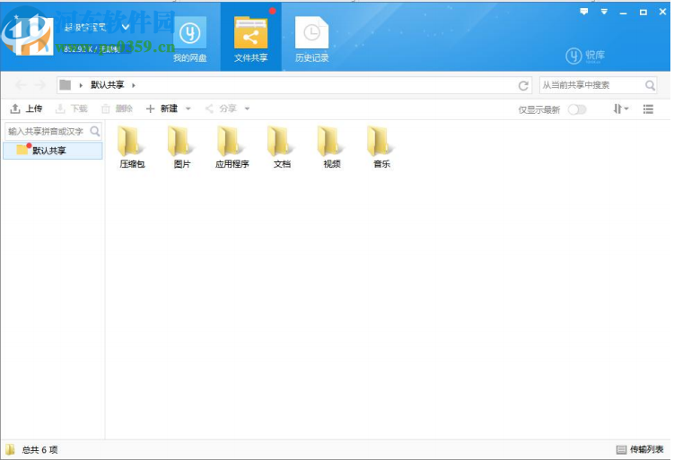Maximize the 悦库 window
The height and width of the screenshot is (460, 674).
click(643, 12)
